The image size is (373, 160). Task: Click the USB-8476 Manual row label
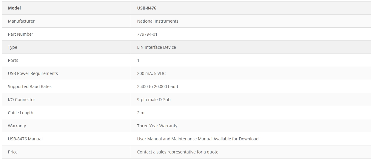click(25, 139)
